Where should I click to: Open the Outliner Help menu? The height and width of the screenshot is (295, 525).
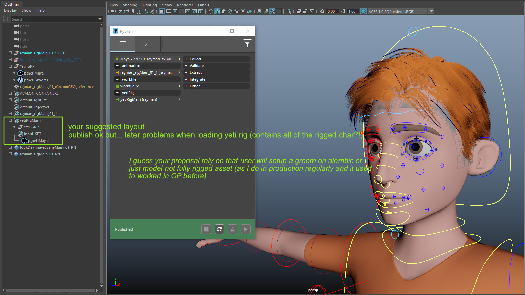coord(41,10)
